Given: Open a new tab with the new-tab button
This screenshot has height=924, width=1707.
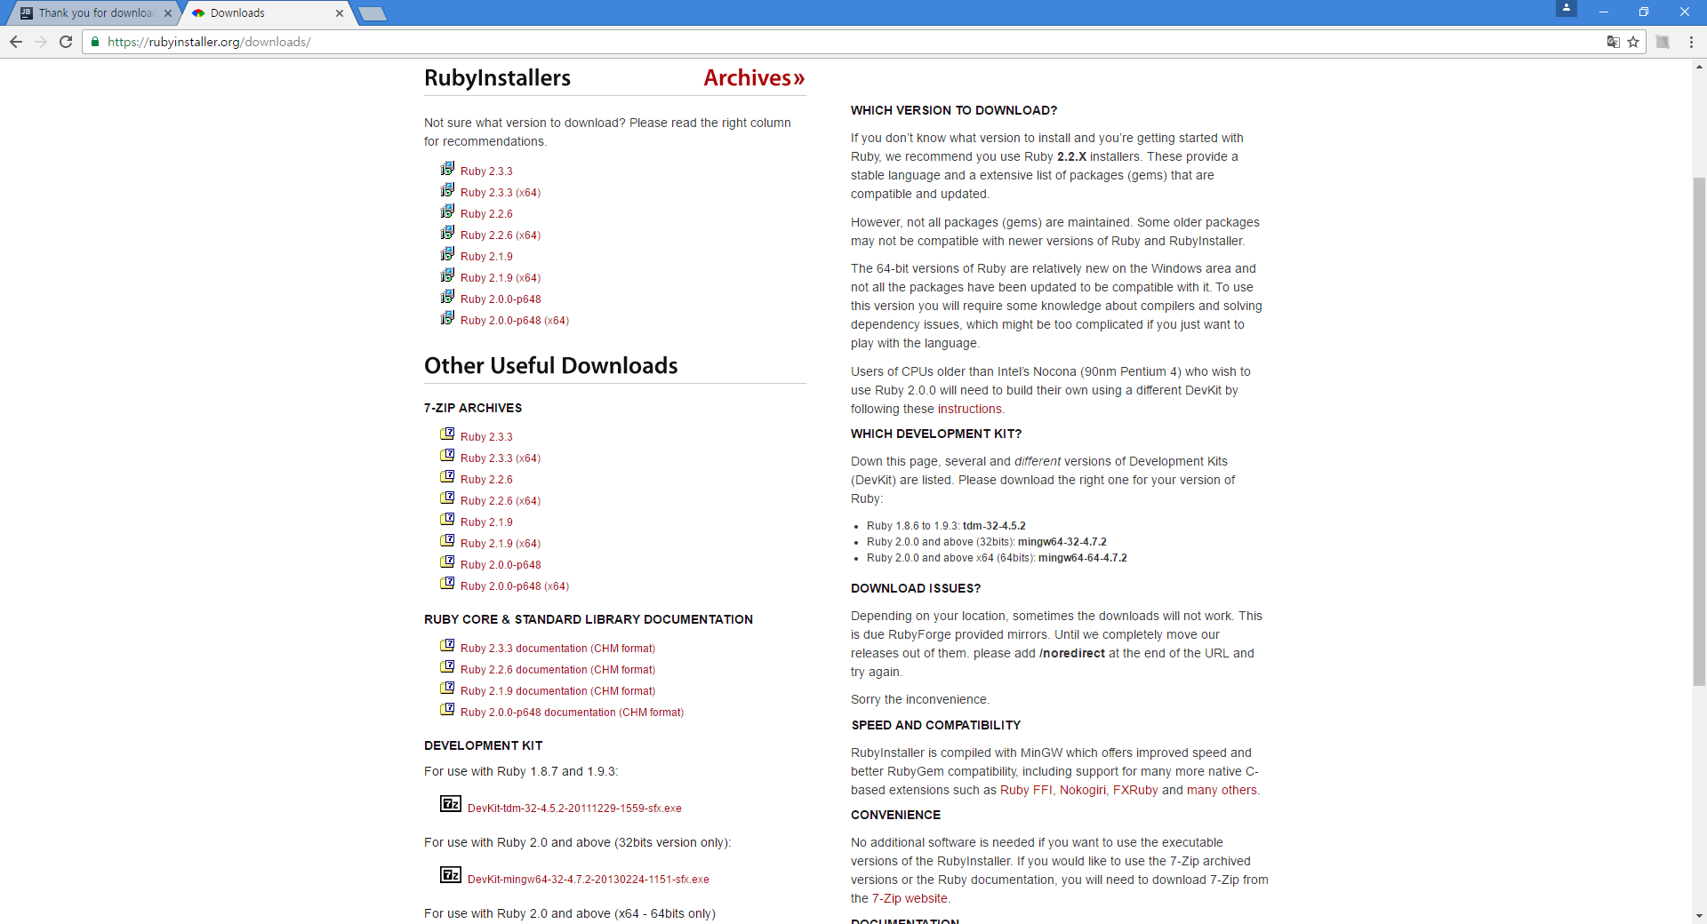Looking at the screenshot, I should [x=372, y=13].
